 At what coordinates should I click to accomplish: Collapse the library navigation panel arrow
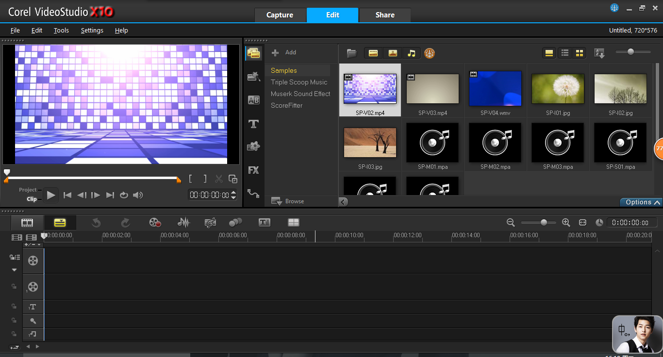pyautogui.click(x=343, y=202)
